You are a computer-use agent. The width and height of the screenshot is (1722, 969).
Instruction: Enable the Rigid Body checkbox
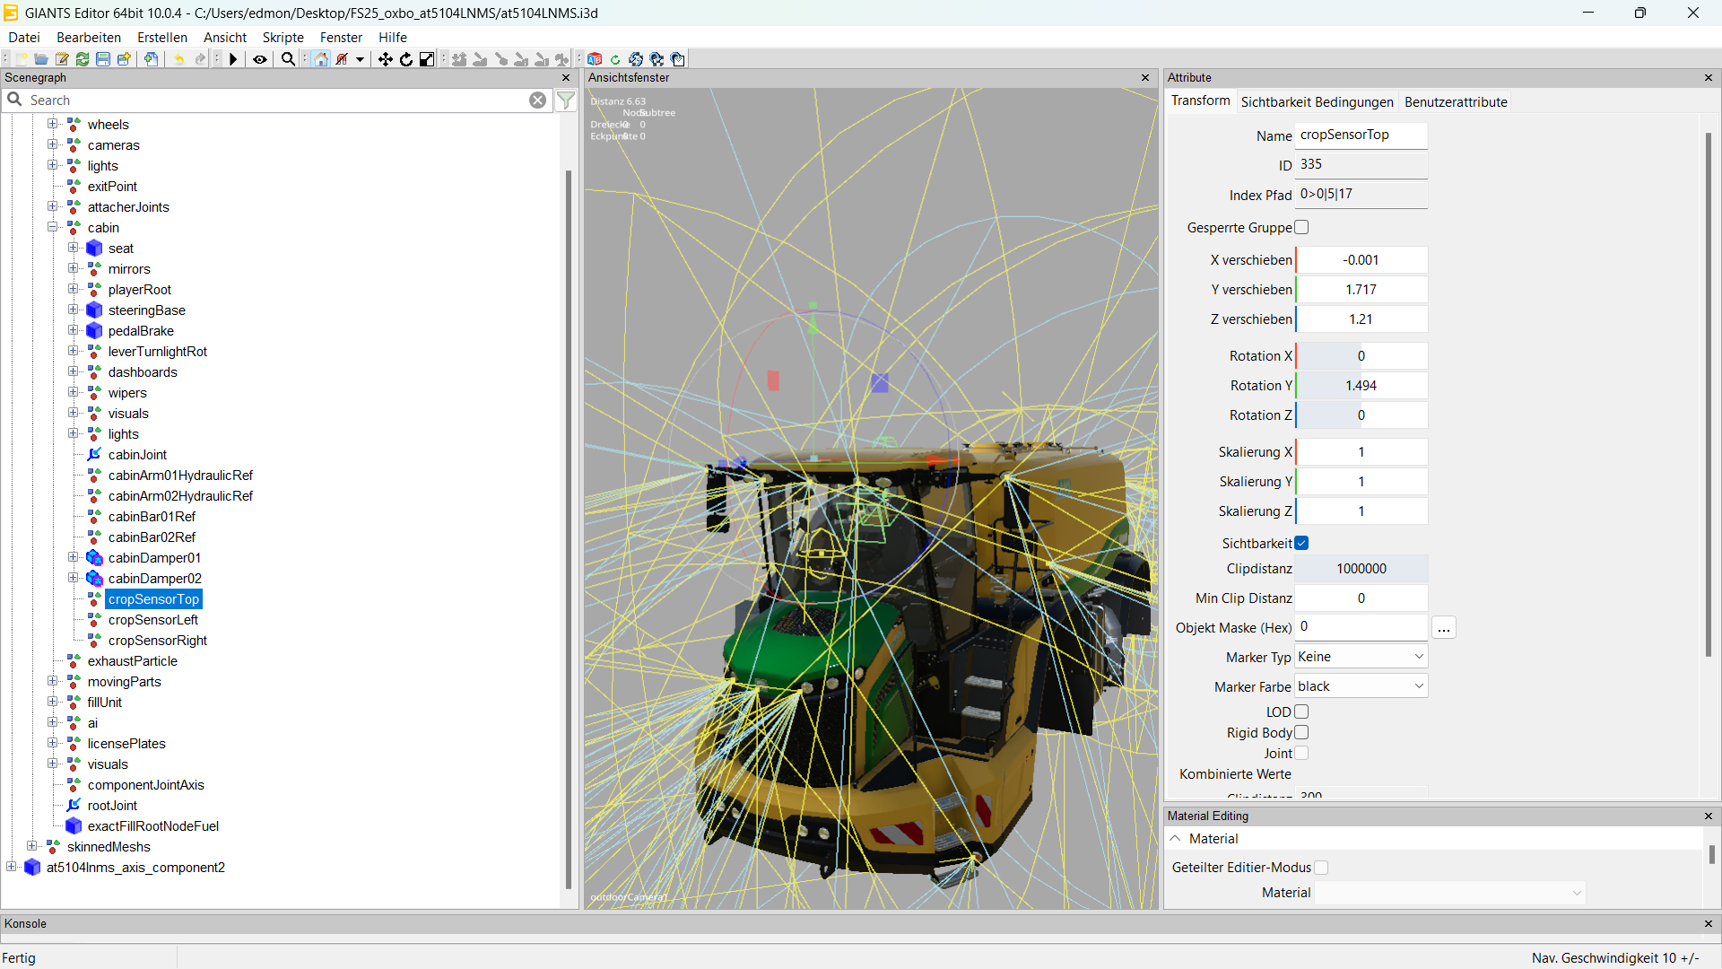1301,732
